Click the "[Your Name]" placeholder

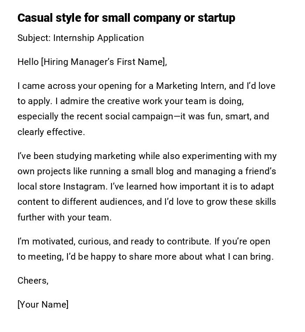pos(43,305)
